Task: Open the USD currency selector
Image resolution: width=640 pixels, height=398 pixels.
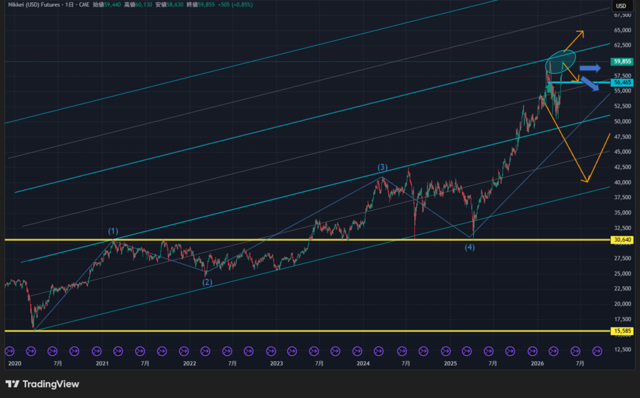Action: click(x=621, y=6)
